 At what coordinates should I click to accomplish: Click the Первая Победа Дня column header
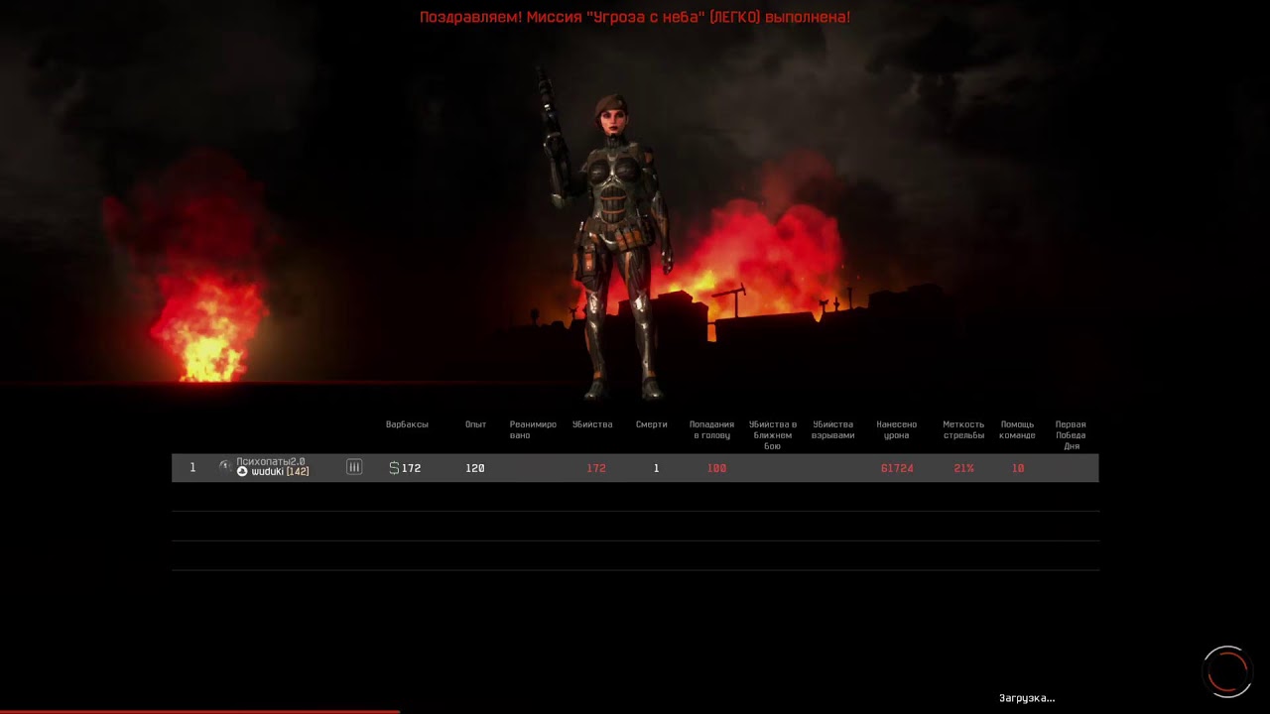pyautogui.click(x=1071, y=435)
